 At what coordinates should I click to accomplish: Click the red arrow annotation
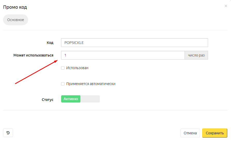click(36, 72)
